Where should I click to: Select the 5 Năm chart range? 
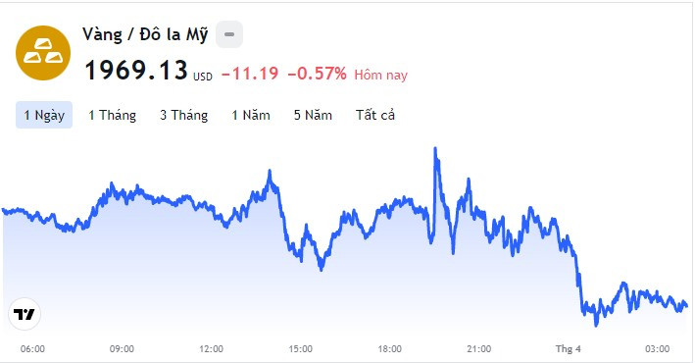click(x=313, y=115)
